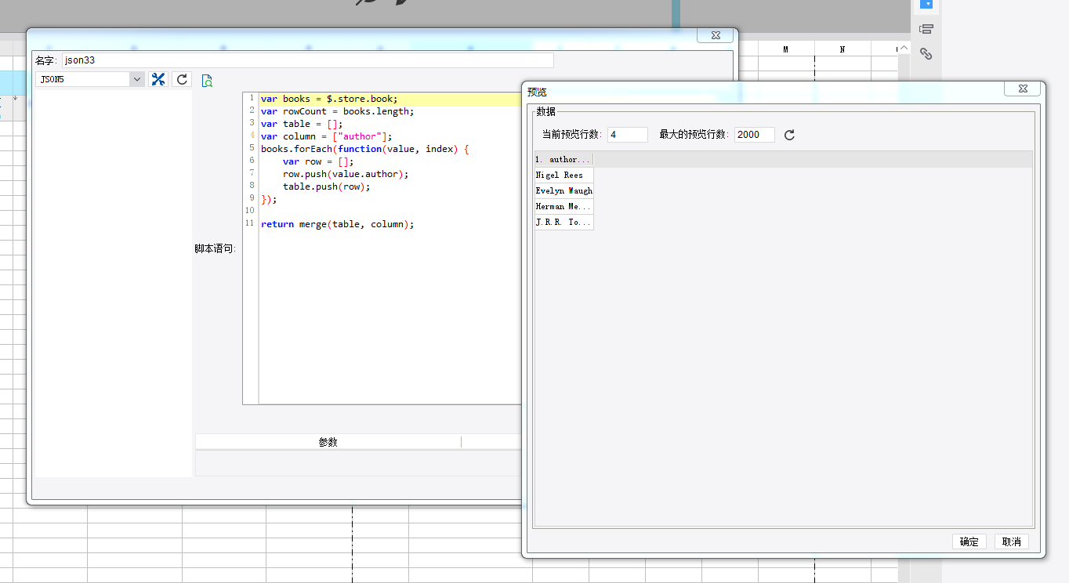Open the JSON5 connection dropdown

point(137,79)
